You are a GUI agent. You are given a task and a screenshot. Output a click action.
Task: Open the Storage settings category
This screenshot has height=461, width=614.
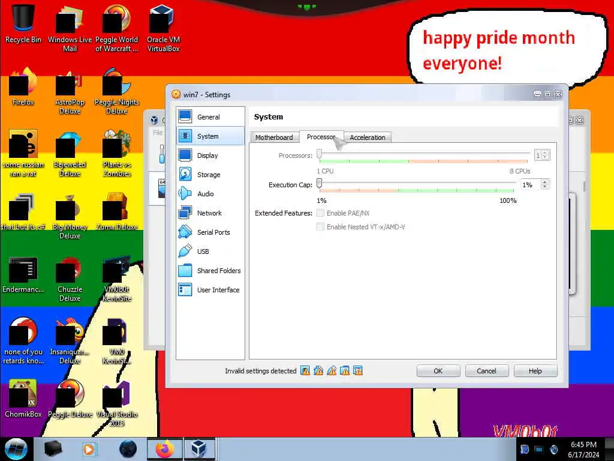tap(210, 175)
